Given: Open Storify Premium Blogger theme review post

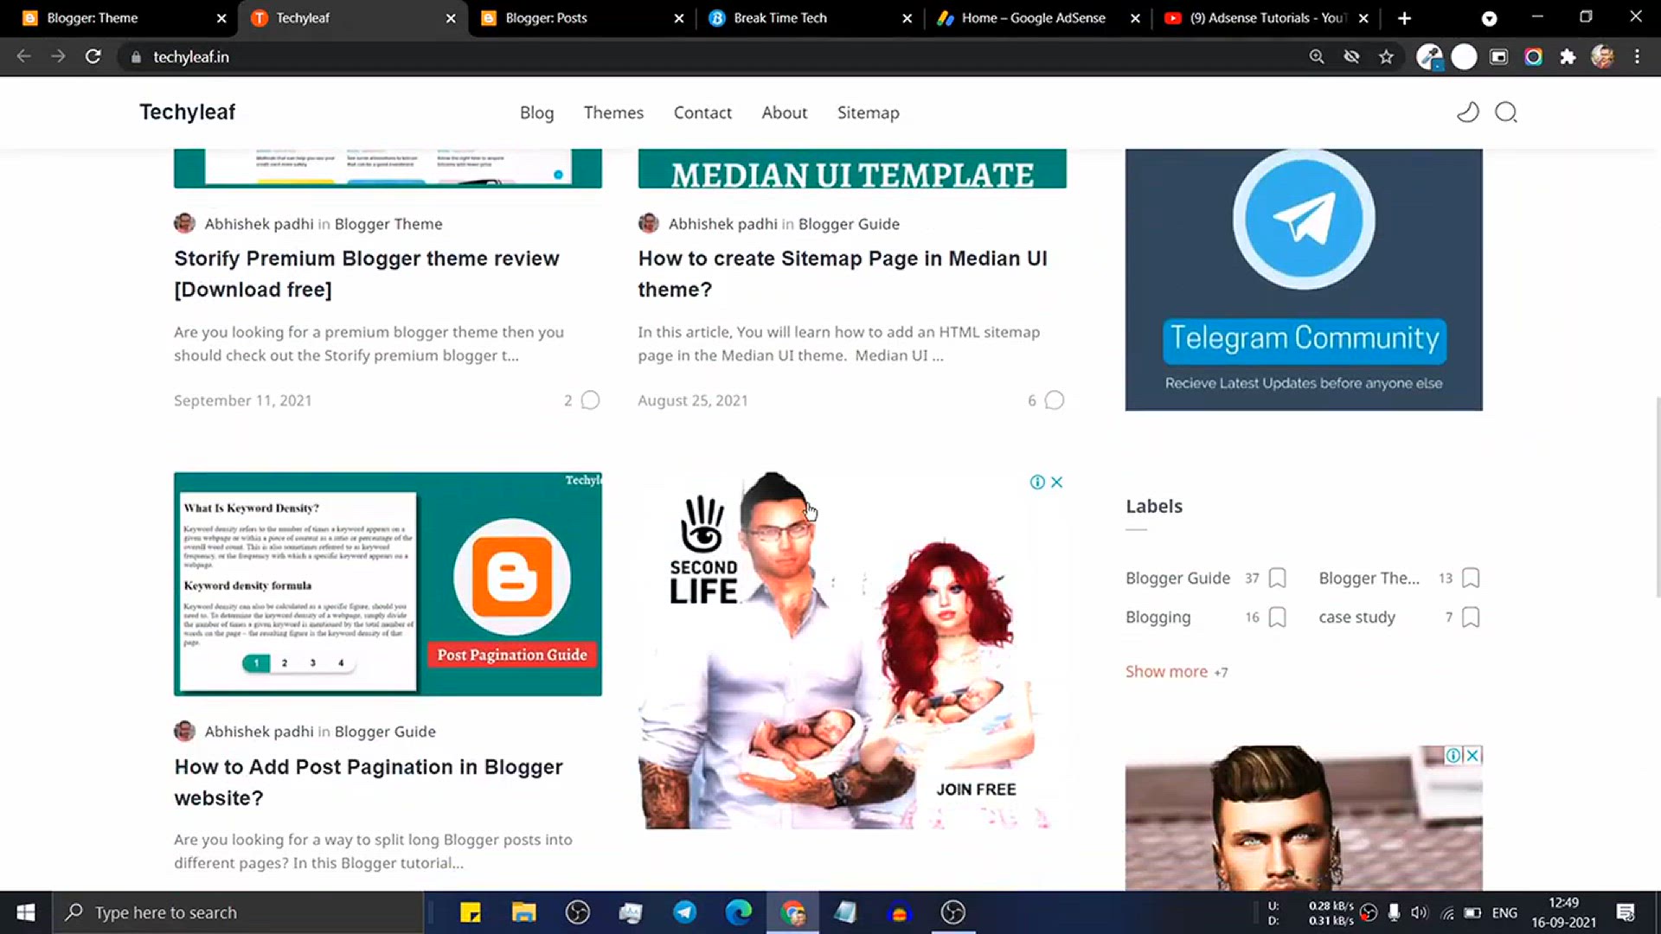Looking at the screenshot, I should pos(367,274).
